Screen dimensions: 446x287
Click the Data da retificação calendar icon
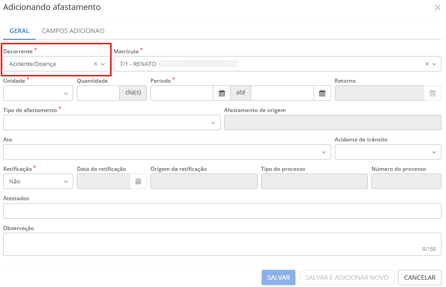(x=139, y=181)
